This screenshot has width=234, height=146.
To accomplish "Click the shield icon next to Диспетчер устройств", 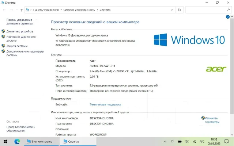I will (3, 31).
